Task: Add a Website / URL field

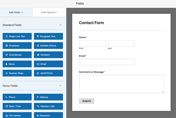Action: 48,106
